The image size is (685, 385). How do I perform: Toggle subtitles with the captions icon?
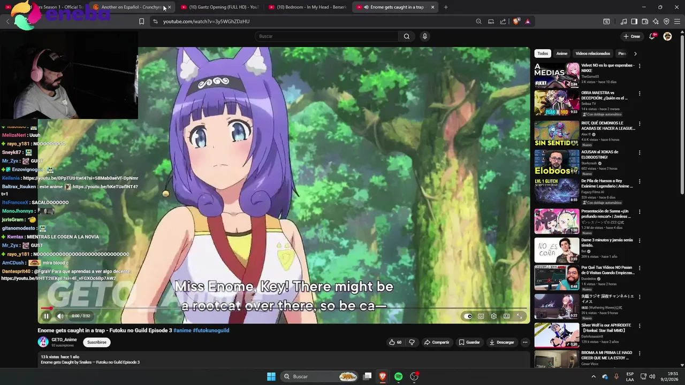point(481,316)
